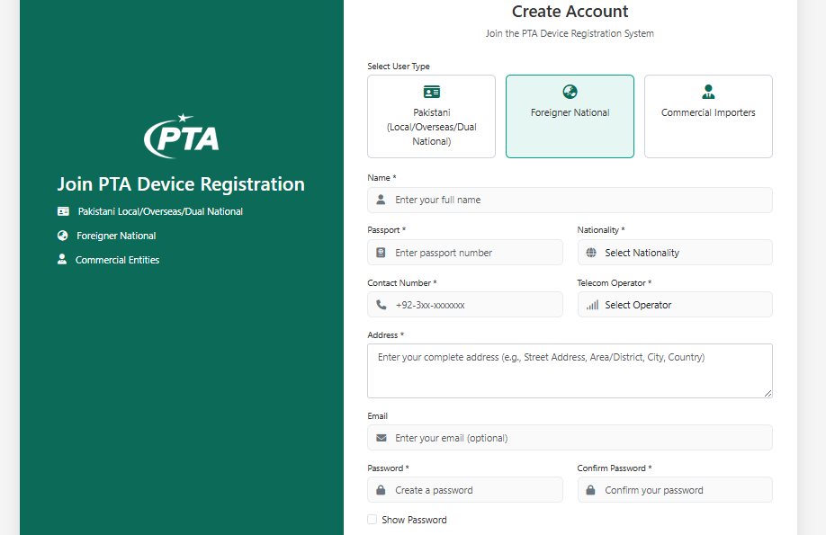826x535 pixels.
Task: Click the lock icon in the Password field
Action: pyautogui.click(x=381, y=490)
